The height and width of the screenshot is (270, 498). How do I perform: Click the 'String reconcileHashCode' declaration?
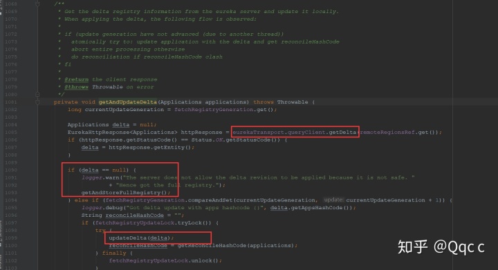[122, 215]
